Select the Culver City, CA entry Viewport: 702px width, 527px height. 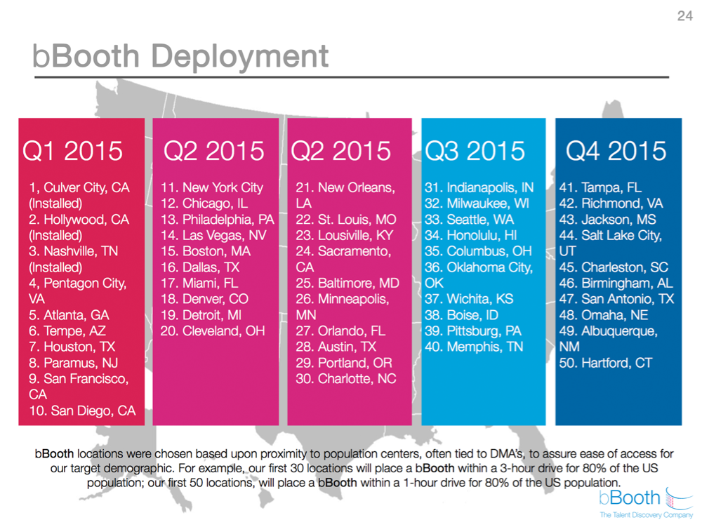(x=79, y=188)
